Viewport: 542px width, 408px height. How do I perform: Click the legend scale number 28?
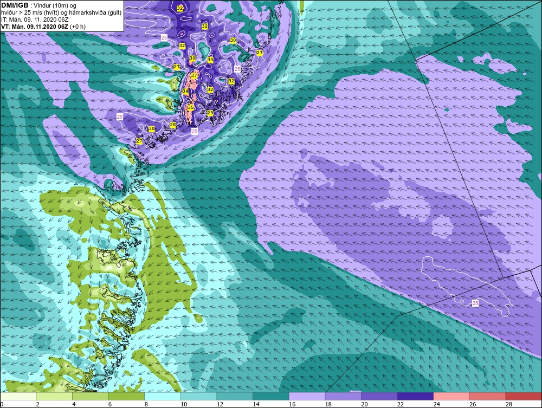pos(509,404)
